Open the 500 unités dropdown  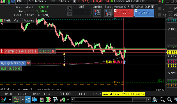tap(59, 1)
